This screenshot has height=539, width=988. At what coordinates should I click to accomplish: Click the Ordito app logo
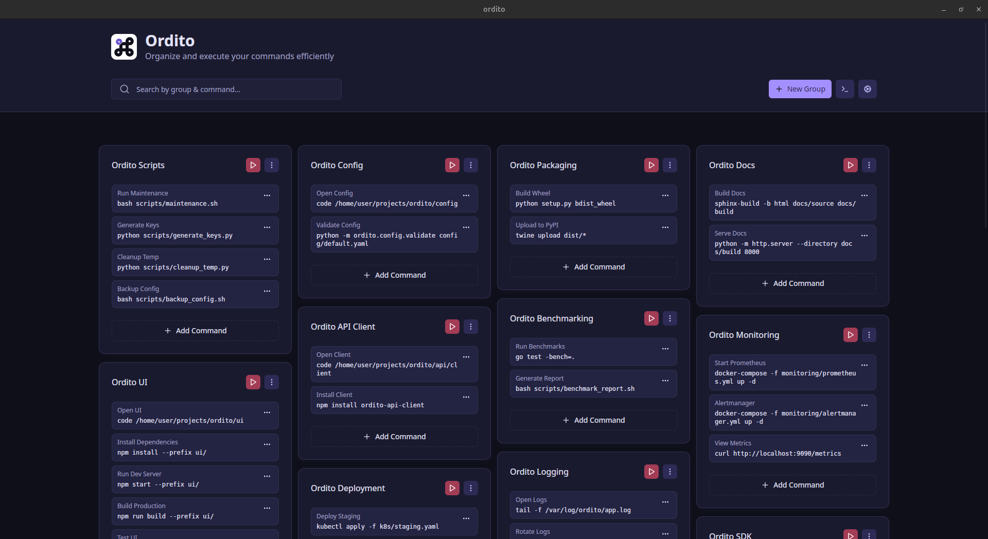[x=124, y=47]
